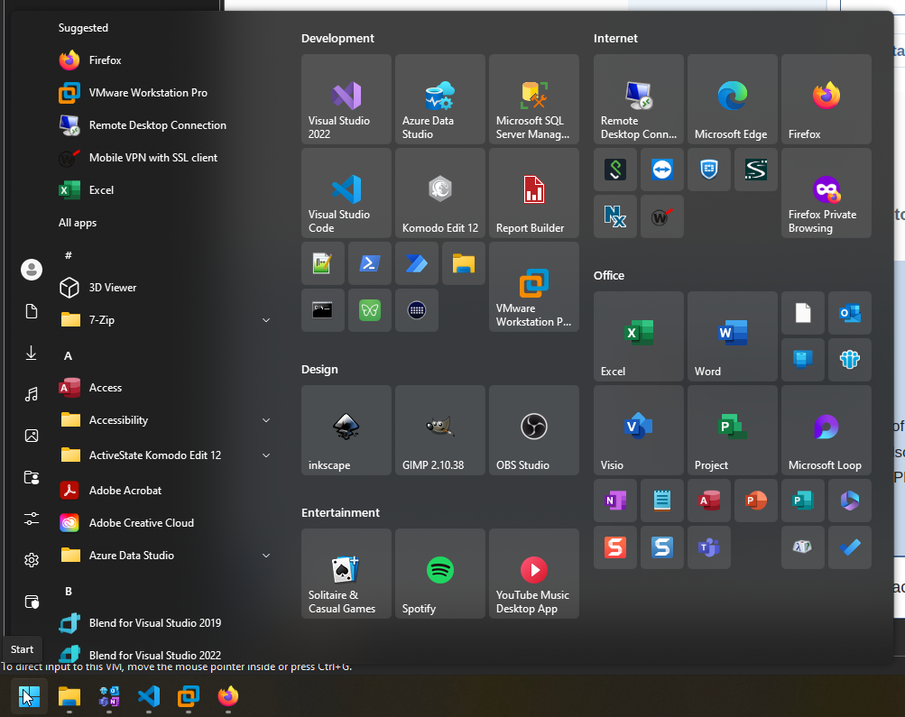Jump using the letter A header
905x717 pixels.
pyautogui.click(x=68, y=356)
